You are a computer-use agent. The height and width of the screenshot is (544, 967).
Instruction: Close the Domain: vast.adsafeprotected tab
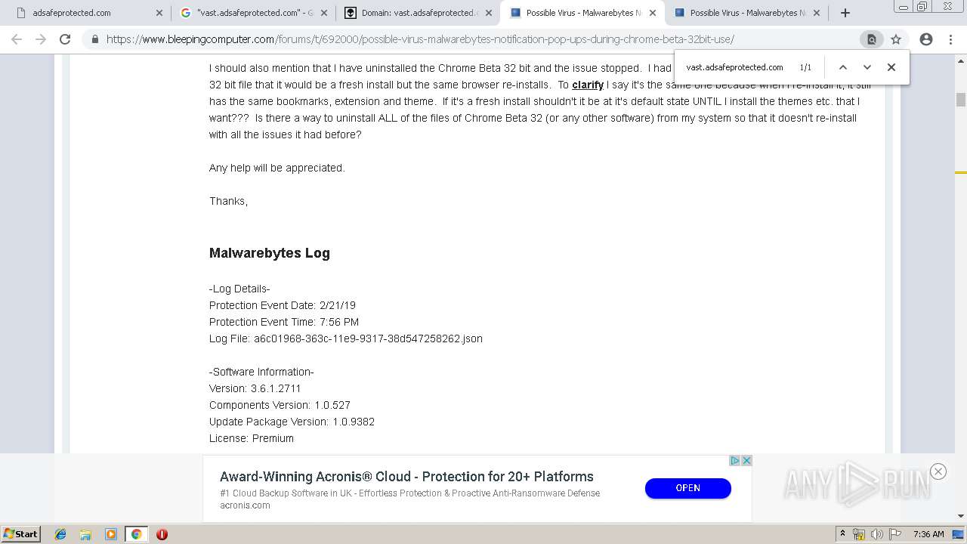point(489,13)
